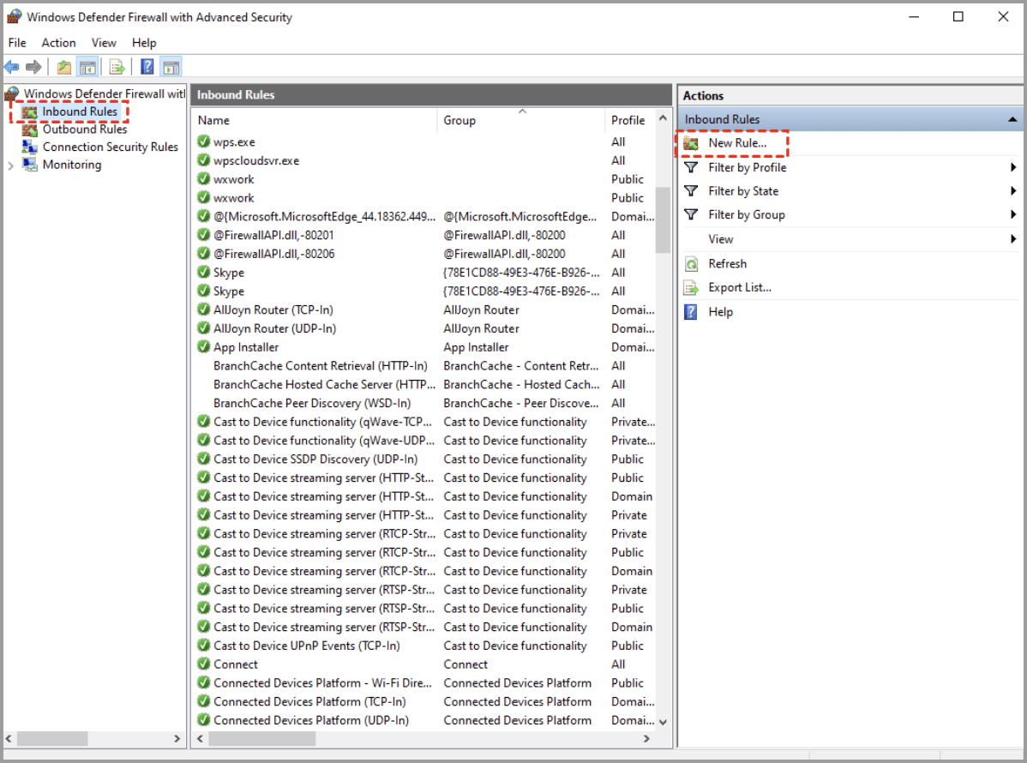Open the Help menu
Image resolution: width=1027 pixels, height=763 pixels.
tap(144, 43)
